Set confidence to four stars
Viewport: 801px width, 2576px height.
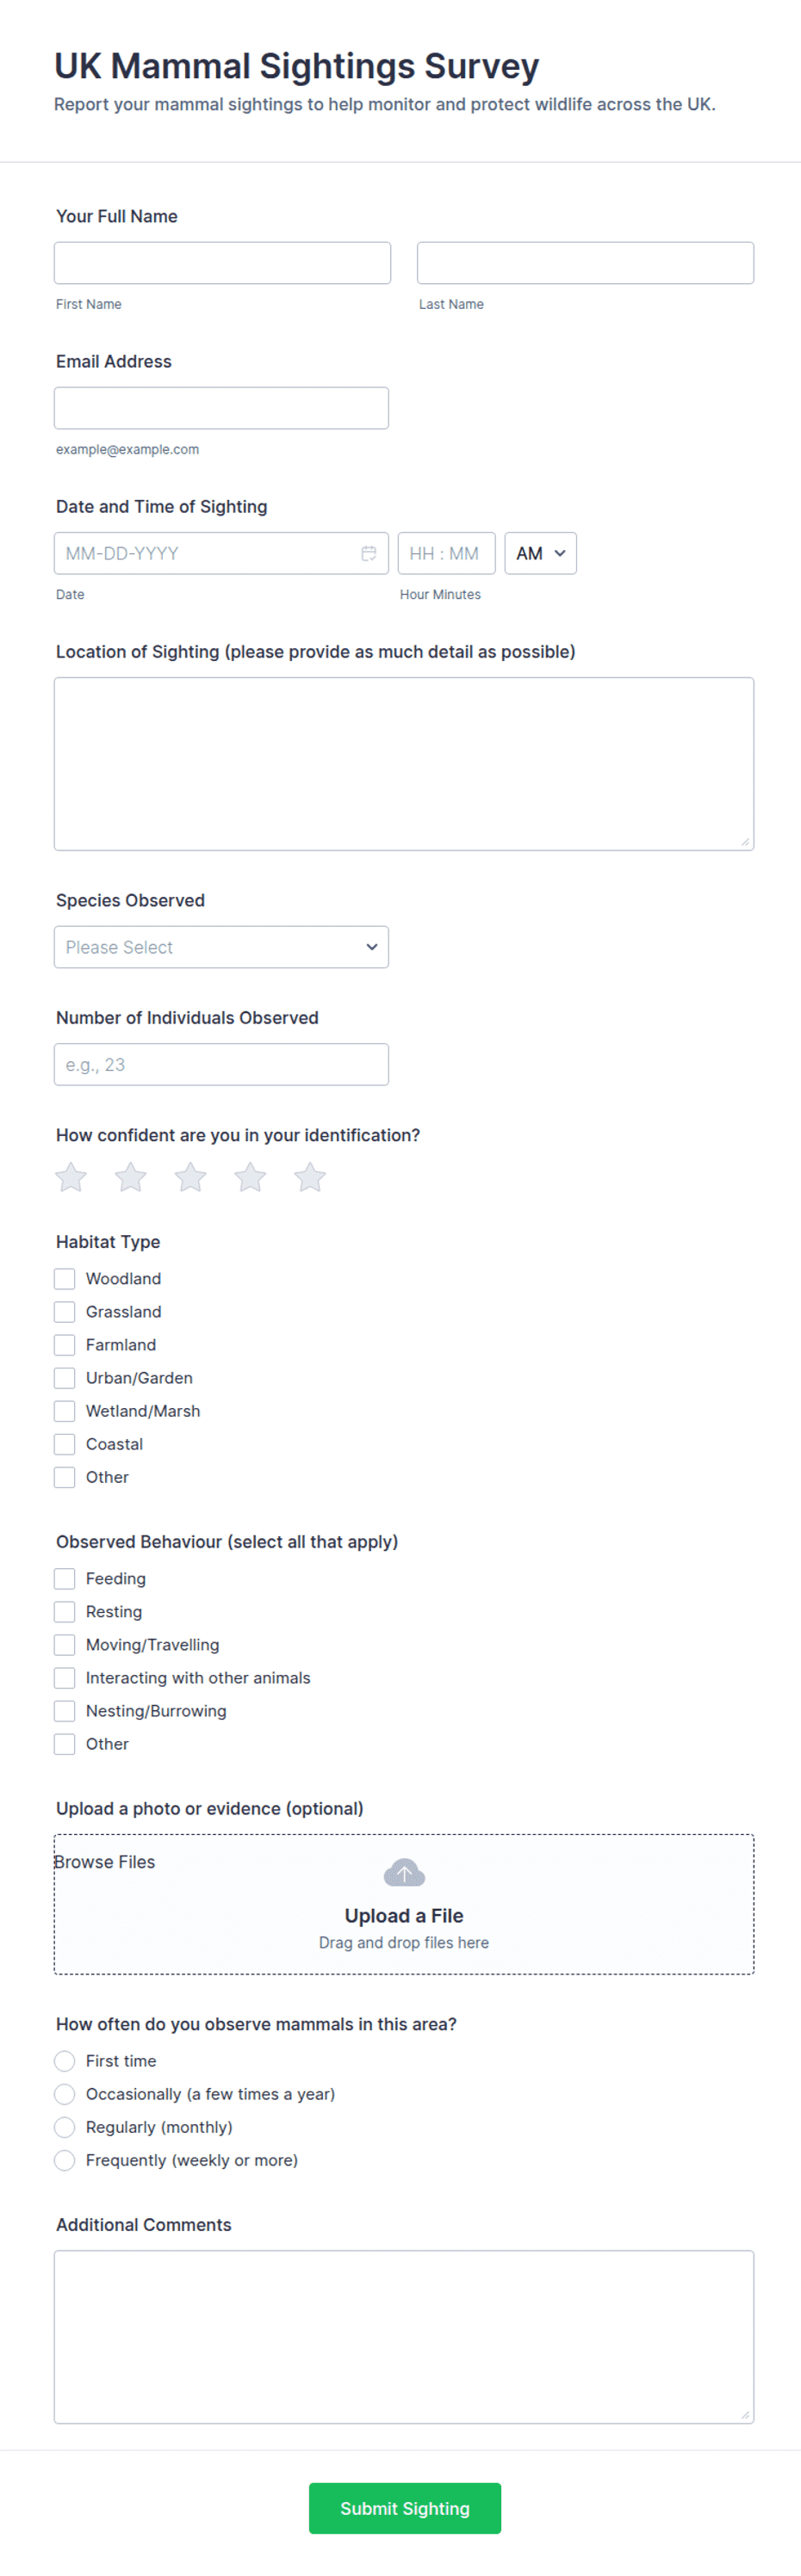[251, 1177]
